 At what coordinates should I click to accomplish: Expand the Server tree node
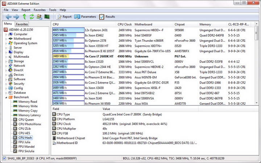pos(6,48)
